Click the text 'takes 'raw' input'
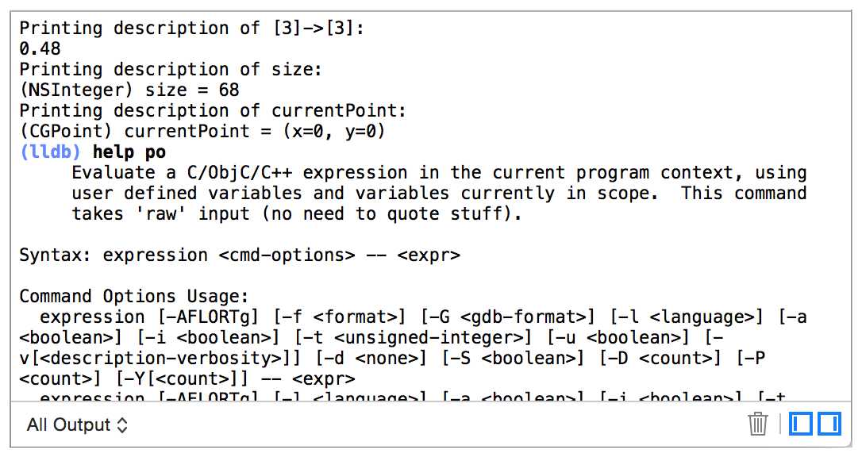Viewport: 862px width, 457px height. pyautogui.click(x=160, y=213)
